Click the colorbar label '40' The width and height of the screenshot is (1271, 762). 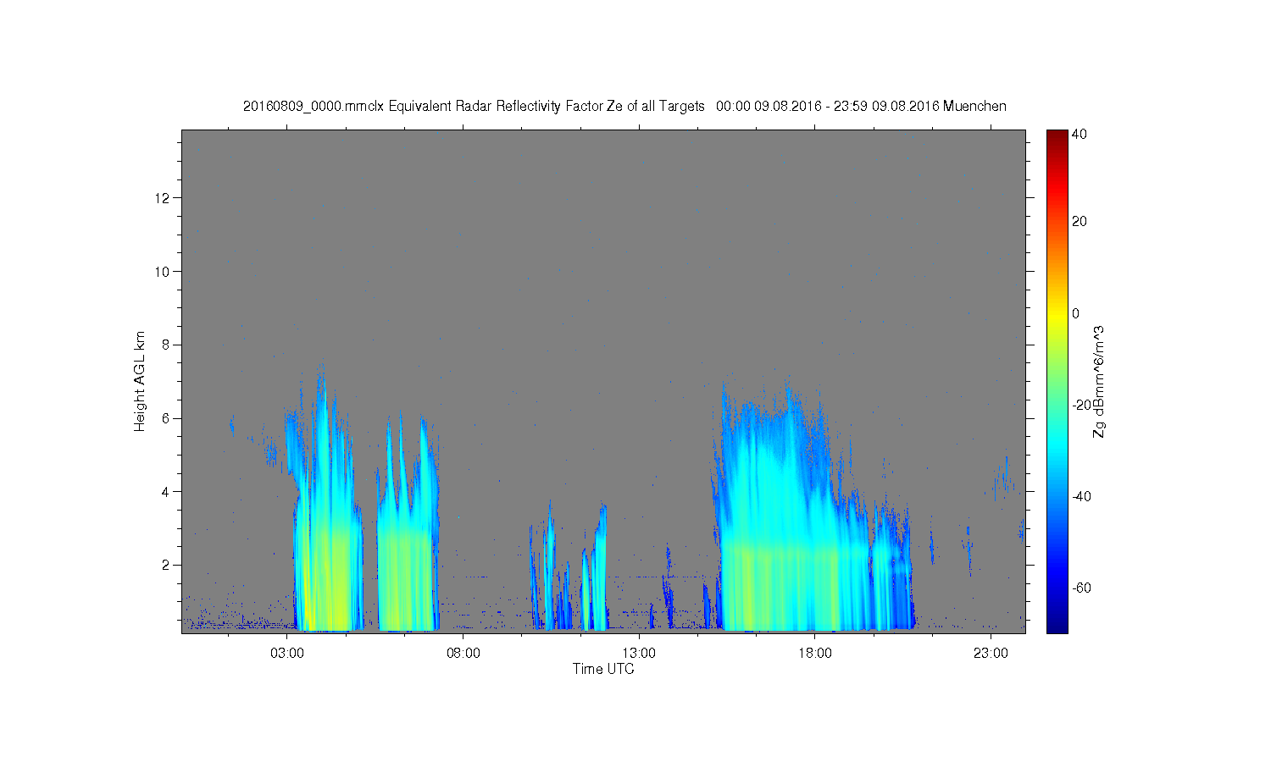[1080, 134]
